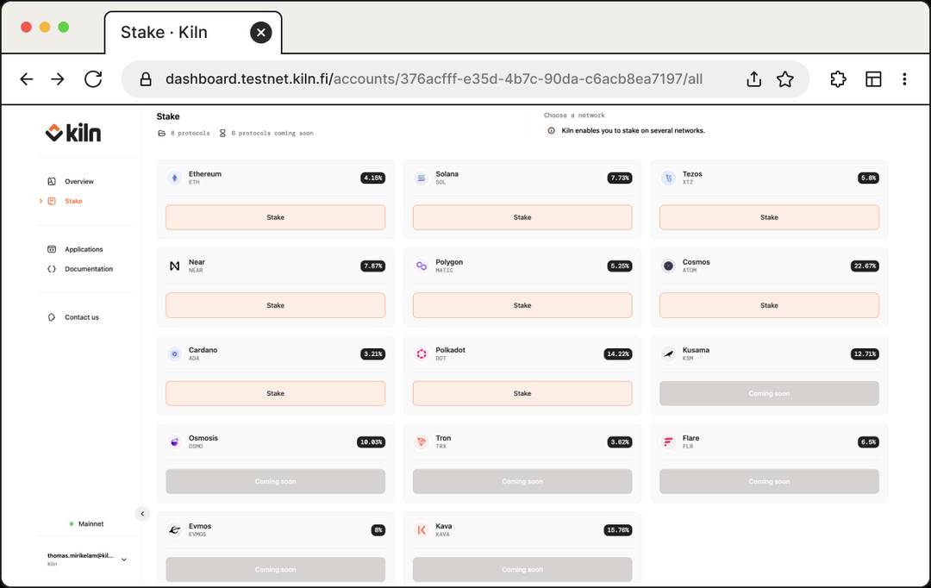Click the Coming soon button for Kusama

770,393
